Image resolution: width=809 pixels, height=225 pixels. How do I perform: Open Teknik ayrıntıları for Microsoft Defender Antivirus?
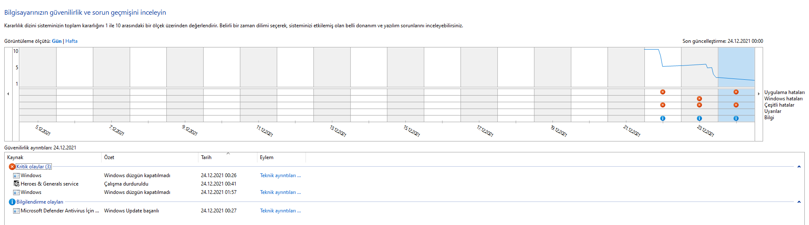280,211
